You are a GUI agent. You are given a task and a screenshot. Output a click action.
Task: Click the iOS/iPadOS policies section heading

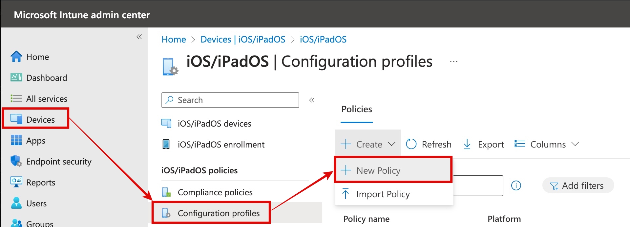click(199, 170)
